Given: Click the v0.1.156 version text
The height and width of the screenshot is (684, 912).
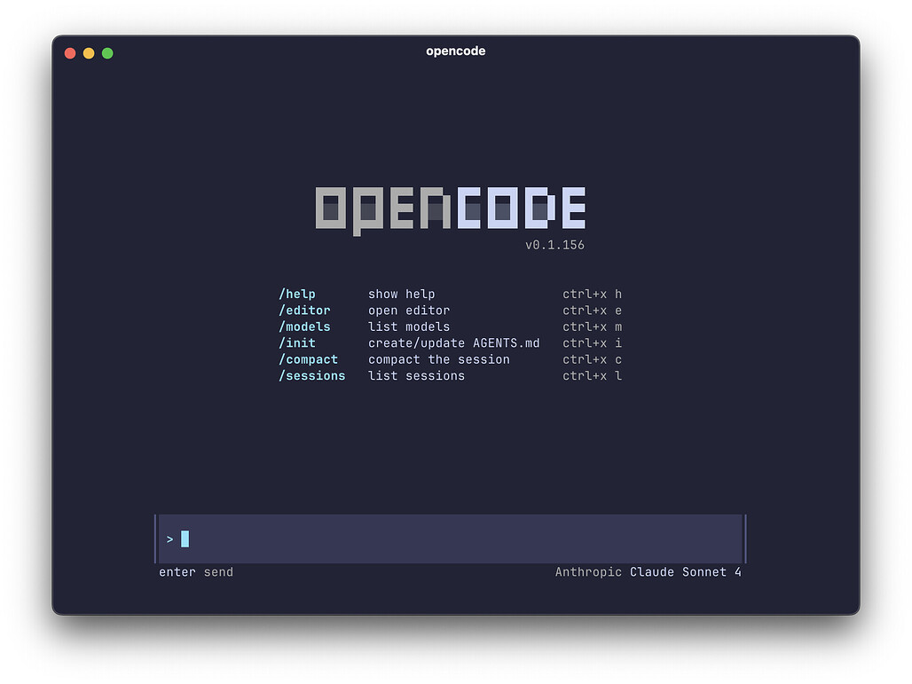Looking at the screenshot, I should [x=554, y=245].
